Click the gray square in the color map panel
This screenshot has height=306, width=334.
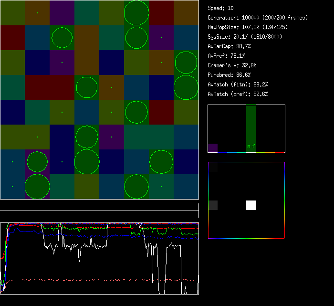[213, 205]
